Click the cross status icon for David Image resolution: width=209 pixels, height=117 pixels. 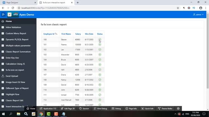pyautogui.click(x=100, y=65)
